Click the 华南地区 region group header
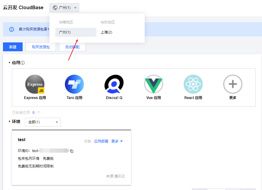 [66, 22]
